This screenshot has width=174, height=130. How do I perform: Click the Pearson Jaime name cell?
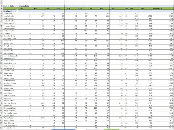pyautogui.click(x=10, y=128)
